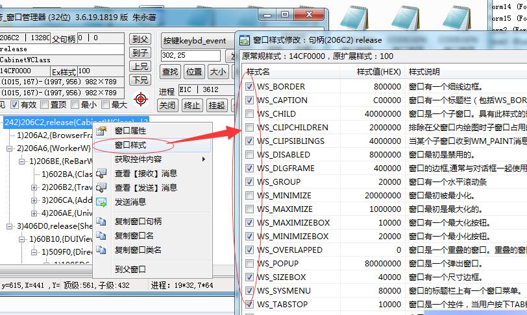Enable the 置顶 checkbox
The width and height of the screenshot is (527, 315).
tap(45, 105)
